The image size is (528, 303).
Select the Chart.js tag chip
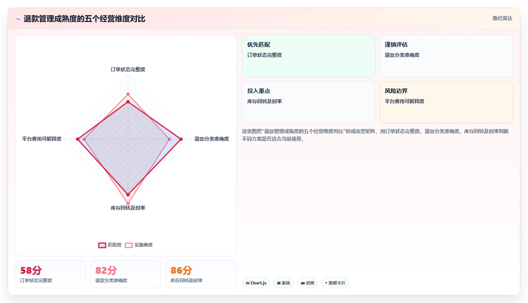coord(256,283)
